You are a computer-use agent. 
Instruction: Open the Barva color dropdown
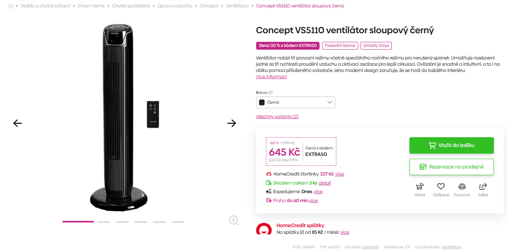pos(296,102)
